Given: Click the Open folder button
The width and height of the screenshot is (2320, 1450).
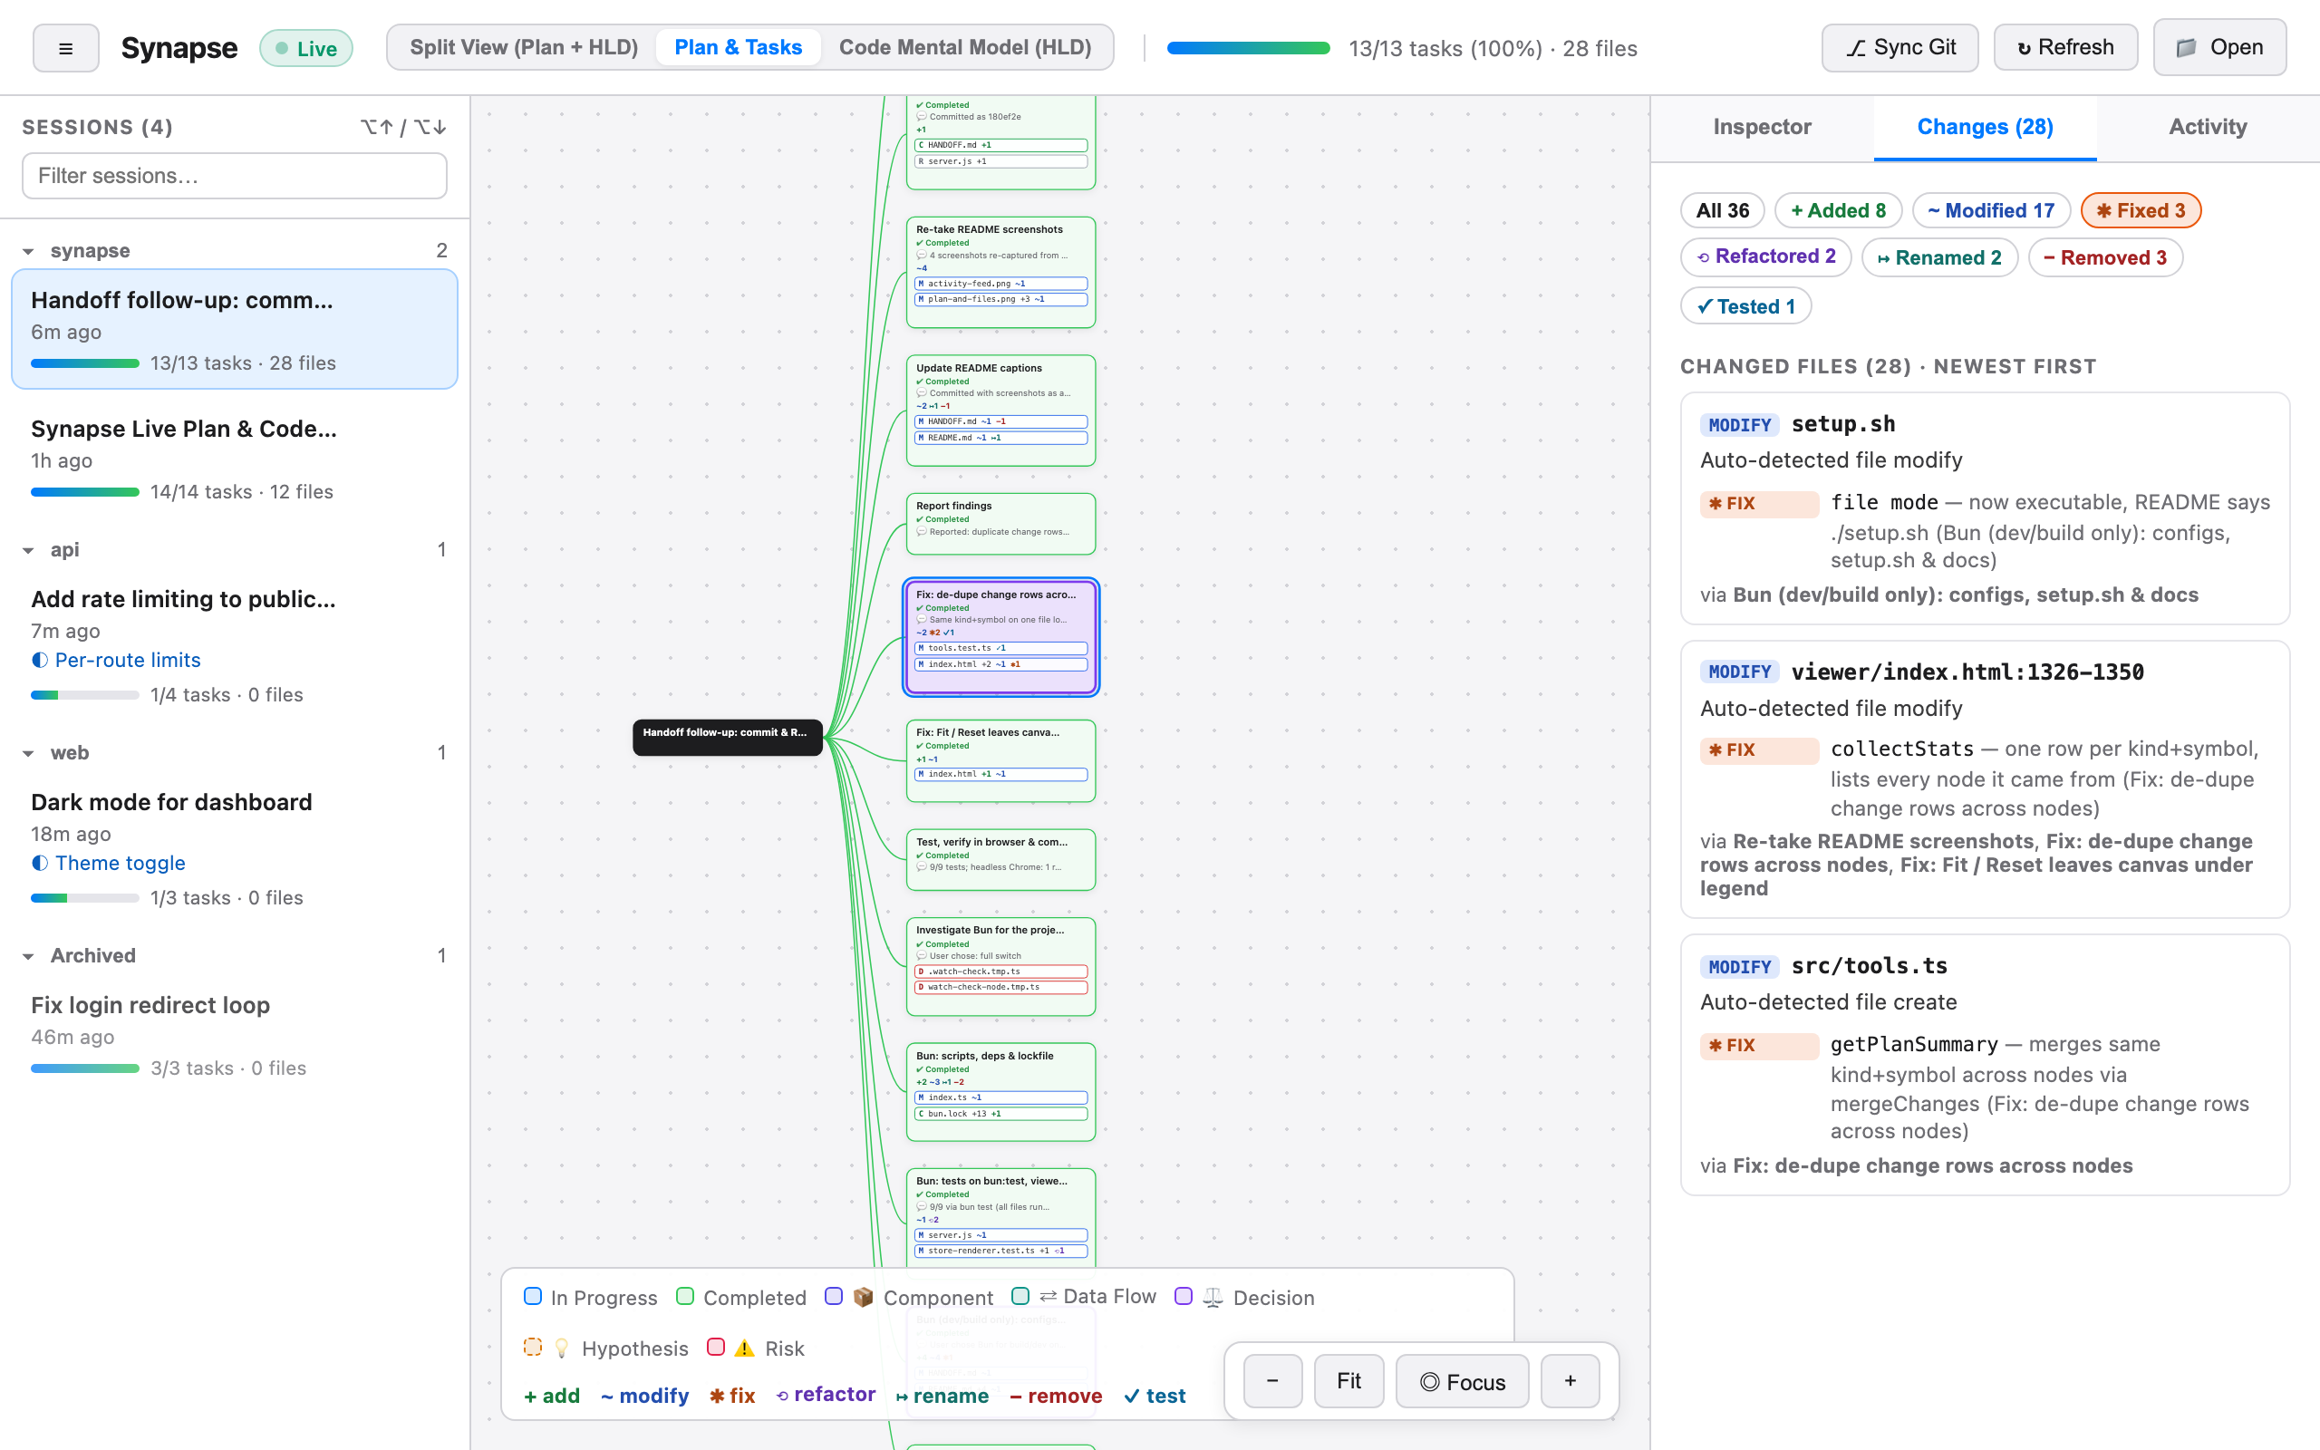Looking at the screenshot, I should click(x=2219, y=48).
